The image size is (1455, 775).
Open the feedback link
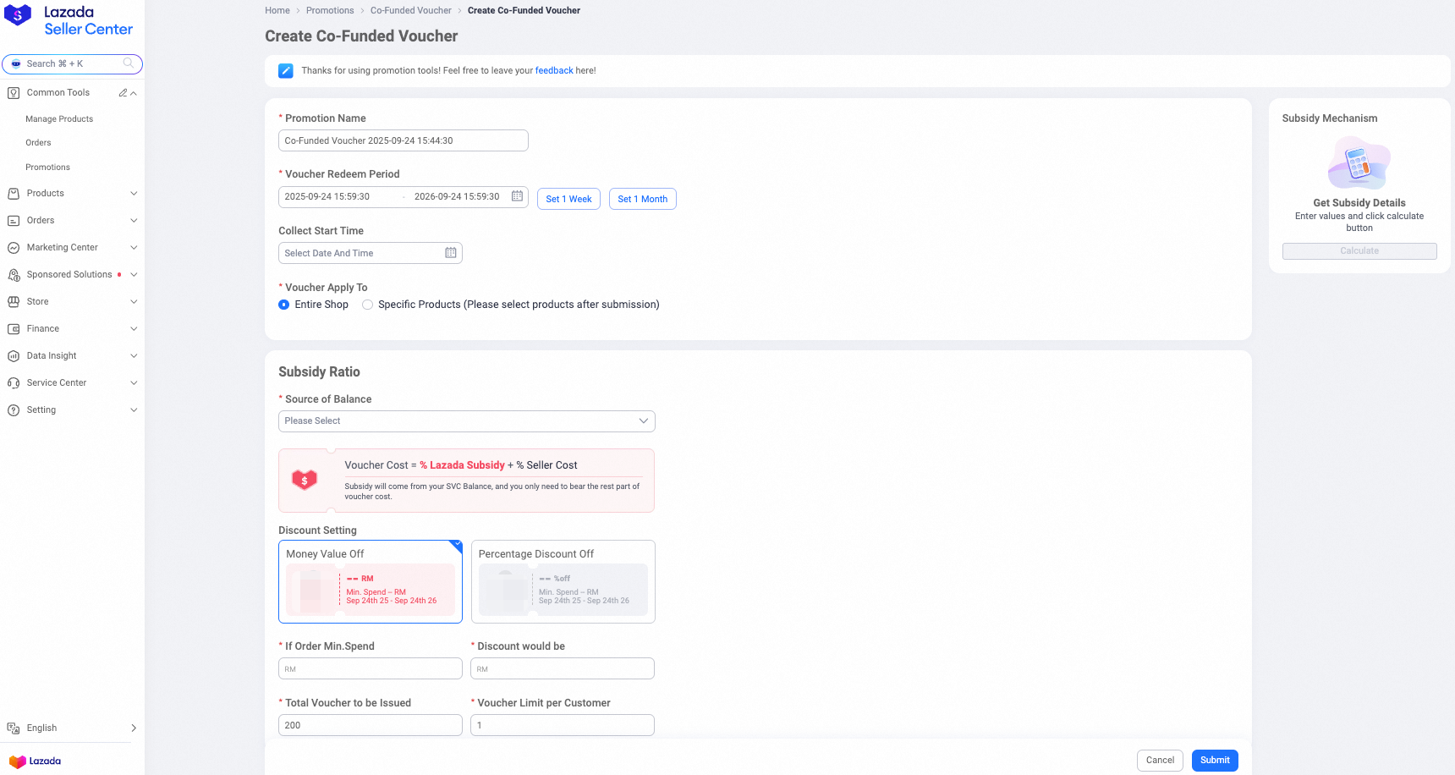click(554, 71)
